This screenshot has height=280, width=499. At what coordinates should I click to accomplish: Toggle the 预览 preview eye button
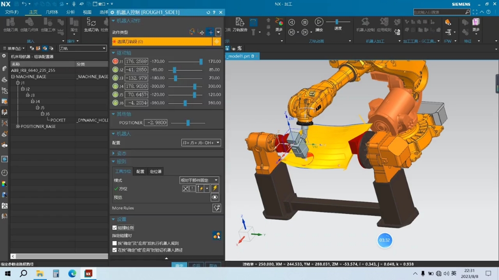[215, 197]
